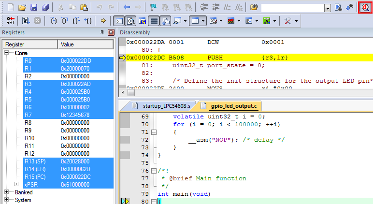Open the find text combo box dropdown
The height and width of the screenshot is (204, 373).
pyautogui.click(x=328, y=8)
